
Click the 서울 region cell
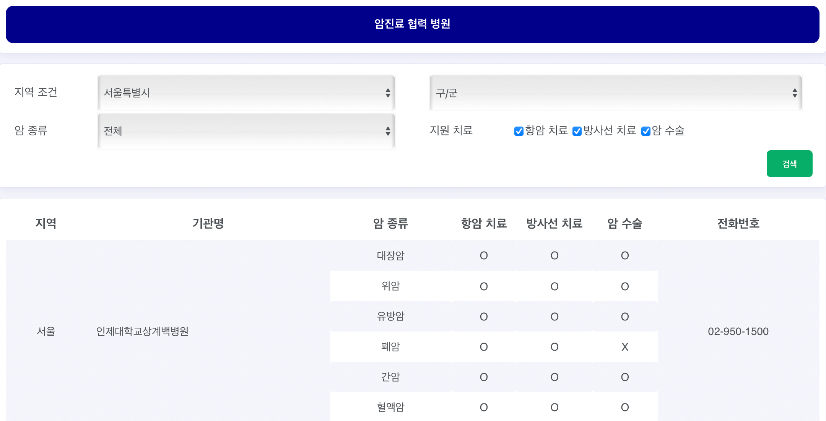tap(46, 331)
